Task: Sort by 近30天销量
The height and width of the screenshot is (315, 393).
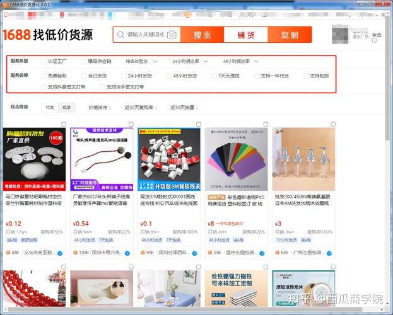Action: click(x=184, y=108)
